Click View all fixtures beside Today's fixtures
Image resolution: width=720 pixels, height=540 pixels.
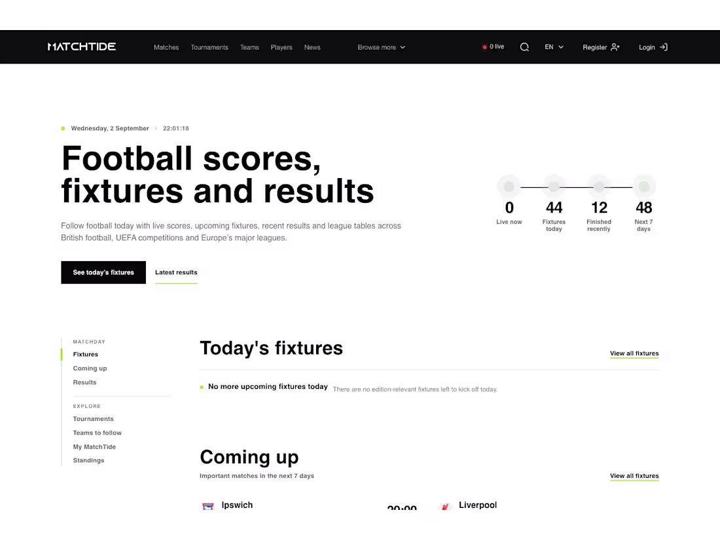click(634, 353)
